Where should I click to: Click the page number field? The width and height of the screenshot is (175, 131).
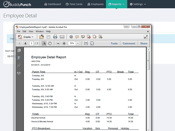pyautogui.click(x=32, y=43)
